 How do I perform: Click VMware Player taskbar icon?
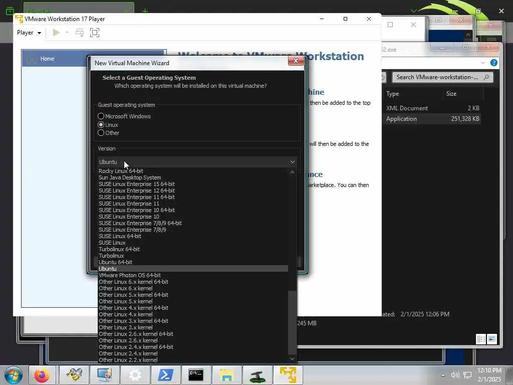tap(288, 375)
